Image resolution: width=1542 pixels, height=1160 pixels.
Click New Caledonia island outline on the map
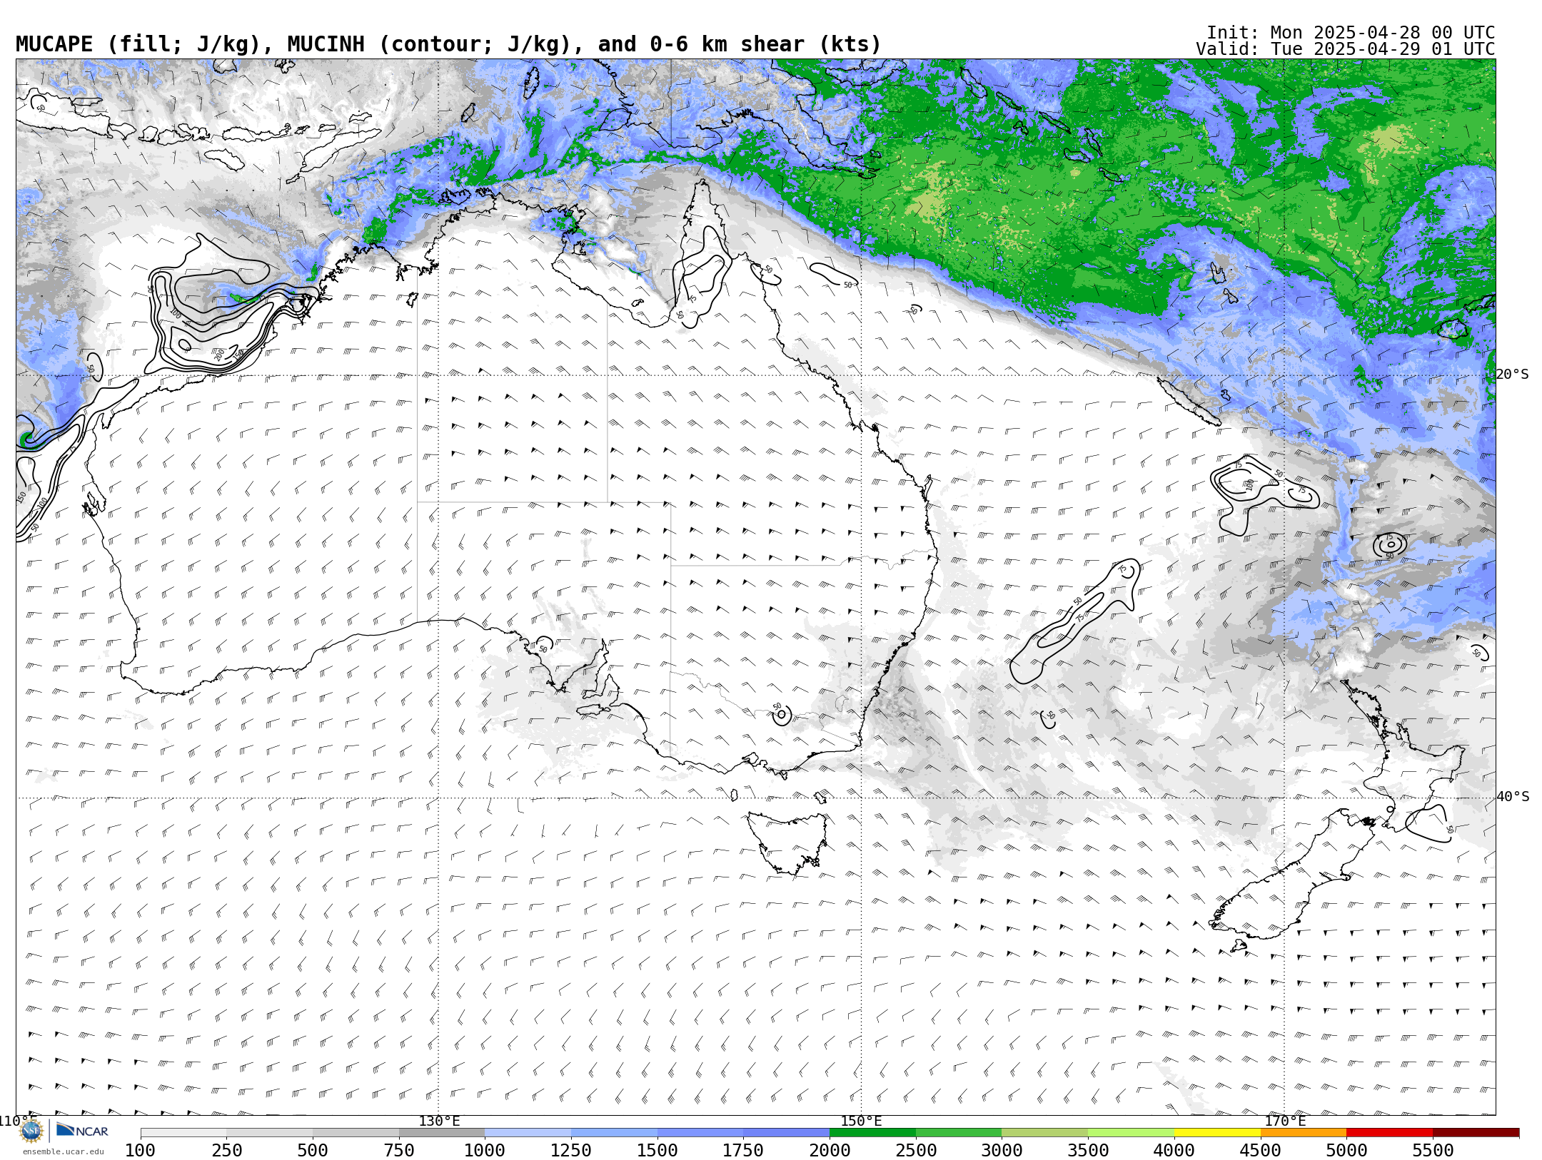[1188, 401]
